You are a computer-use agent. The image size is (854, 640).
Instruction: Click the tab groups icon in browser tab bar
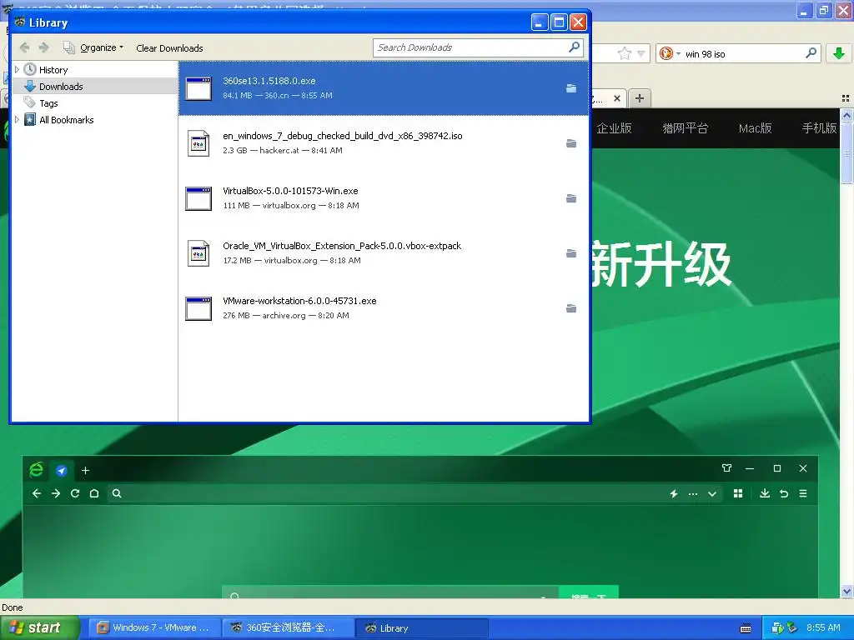point(846,98)
